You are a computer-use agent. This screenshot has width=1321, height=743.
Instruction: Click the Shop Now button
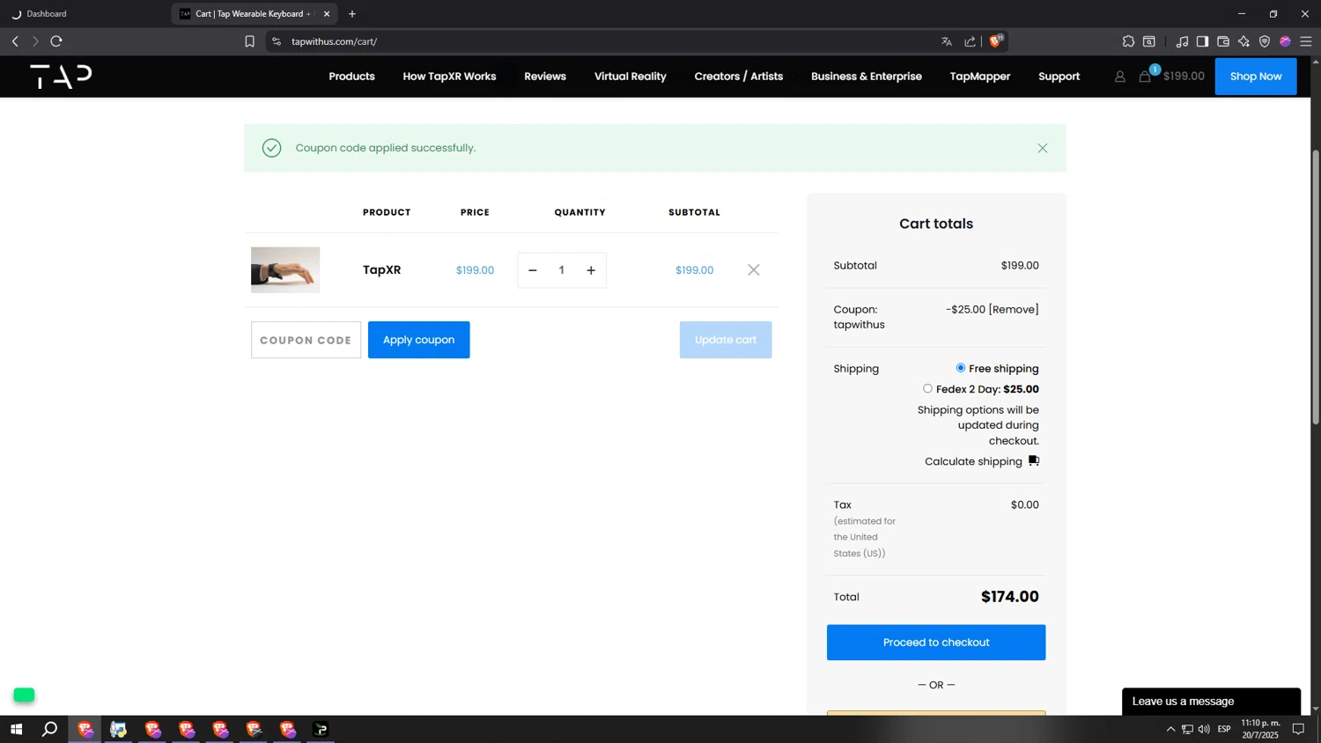pyautogui.click(x=1255, y=77)
